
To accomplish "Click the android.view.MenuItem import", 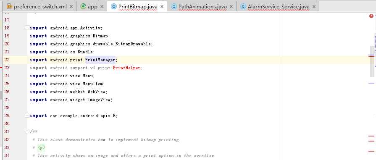I will click(77, 84).
